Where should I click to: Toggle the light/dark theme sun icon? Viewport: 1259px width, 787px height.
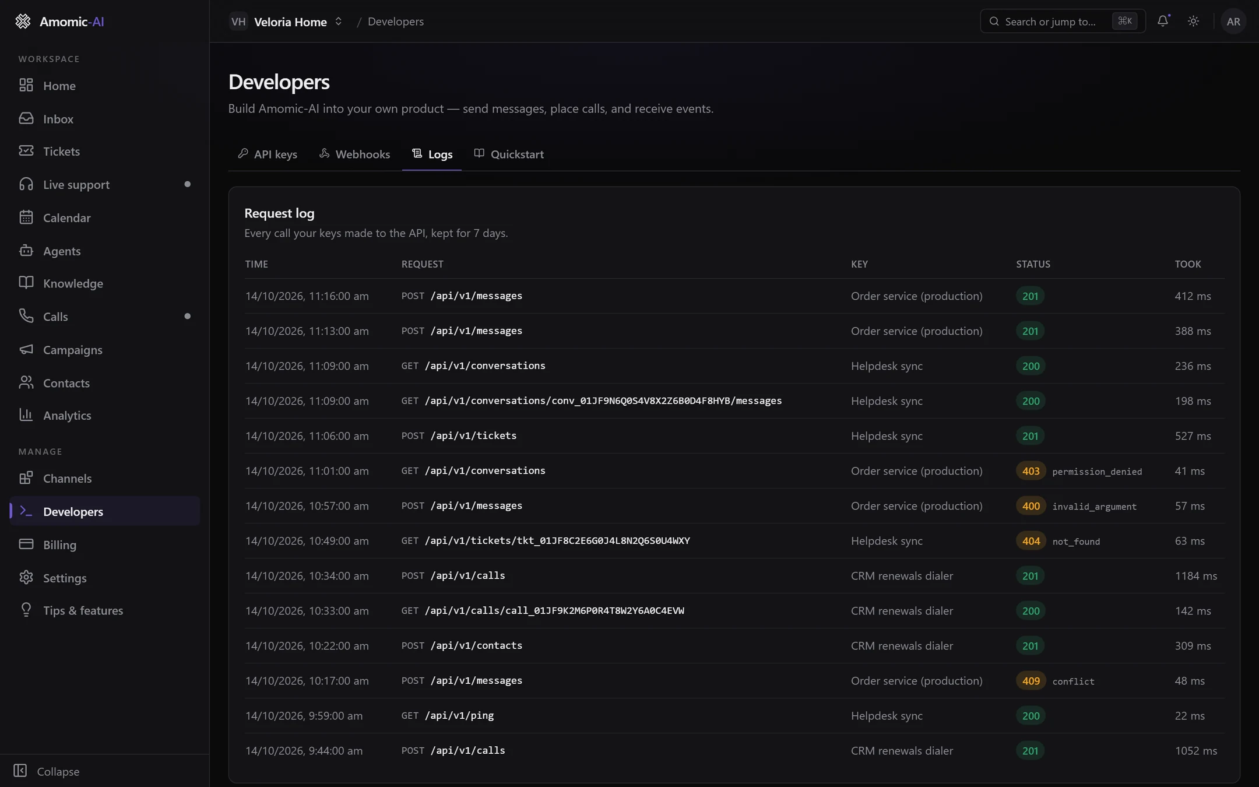coord(1193,21)
